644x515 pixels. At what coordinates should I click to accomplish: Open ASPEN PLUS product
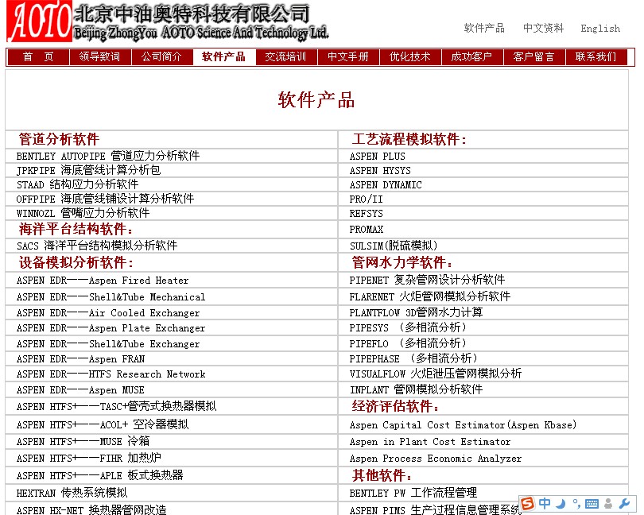tap(378, 157)
